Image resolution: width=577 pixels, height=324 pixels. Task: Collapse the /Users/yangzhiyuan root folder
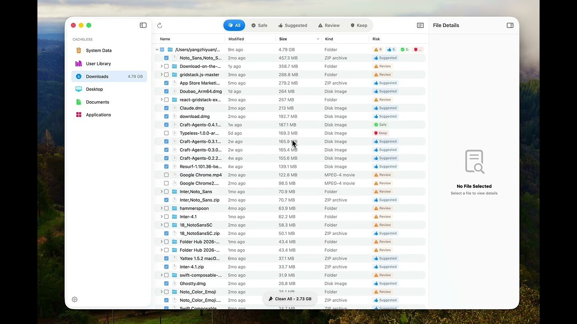point(157,49)
